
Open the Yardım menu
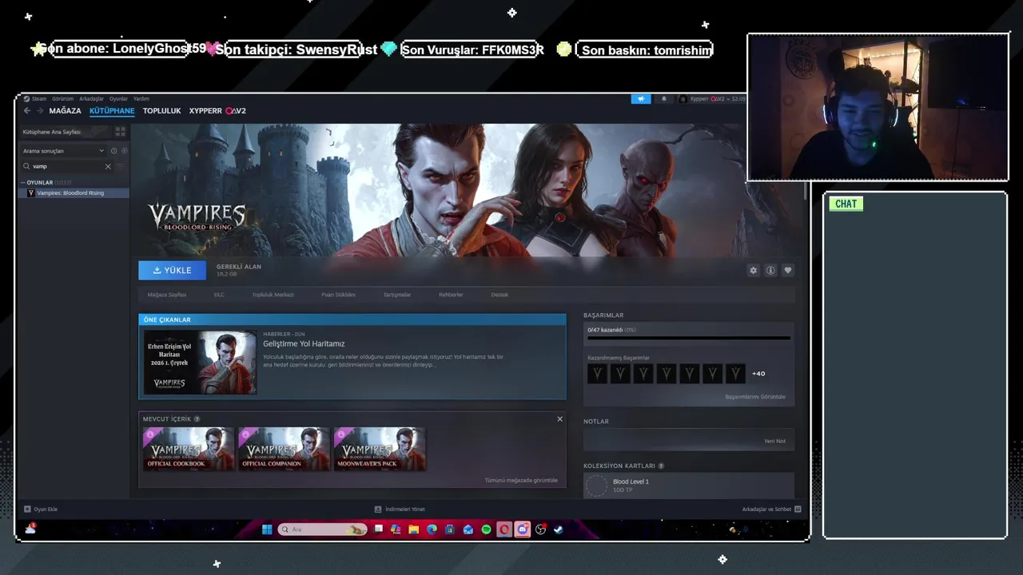141,99
